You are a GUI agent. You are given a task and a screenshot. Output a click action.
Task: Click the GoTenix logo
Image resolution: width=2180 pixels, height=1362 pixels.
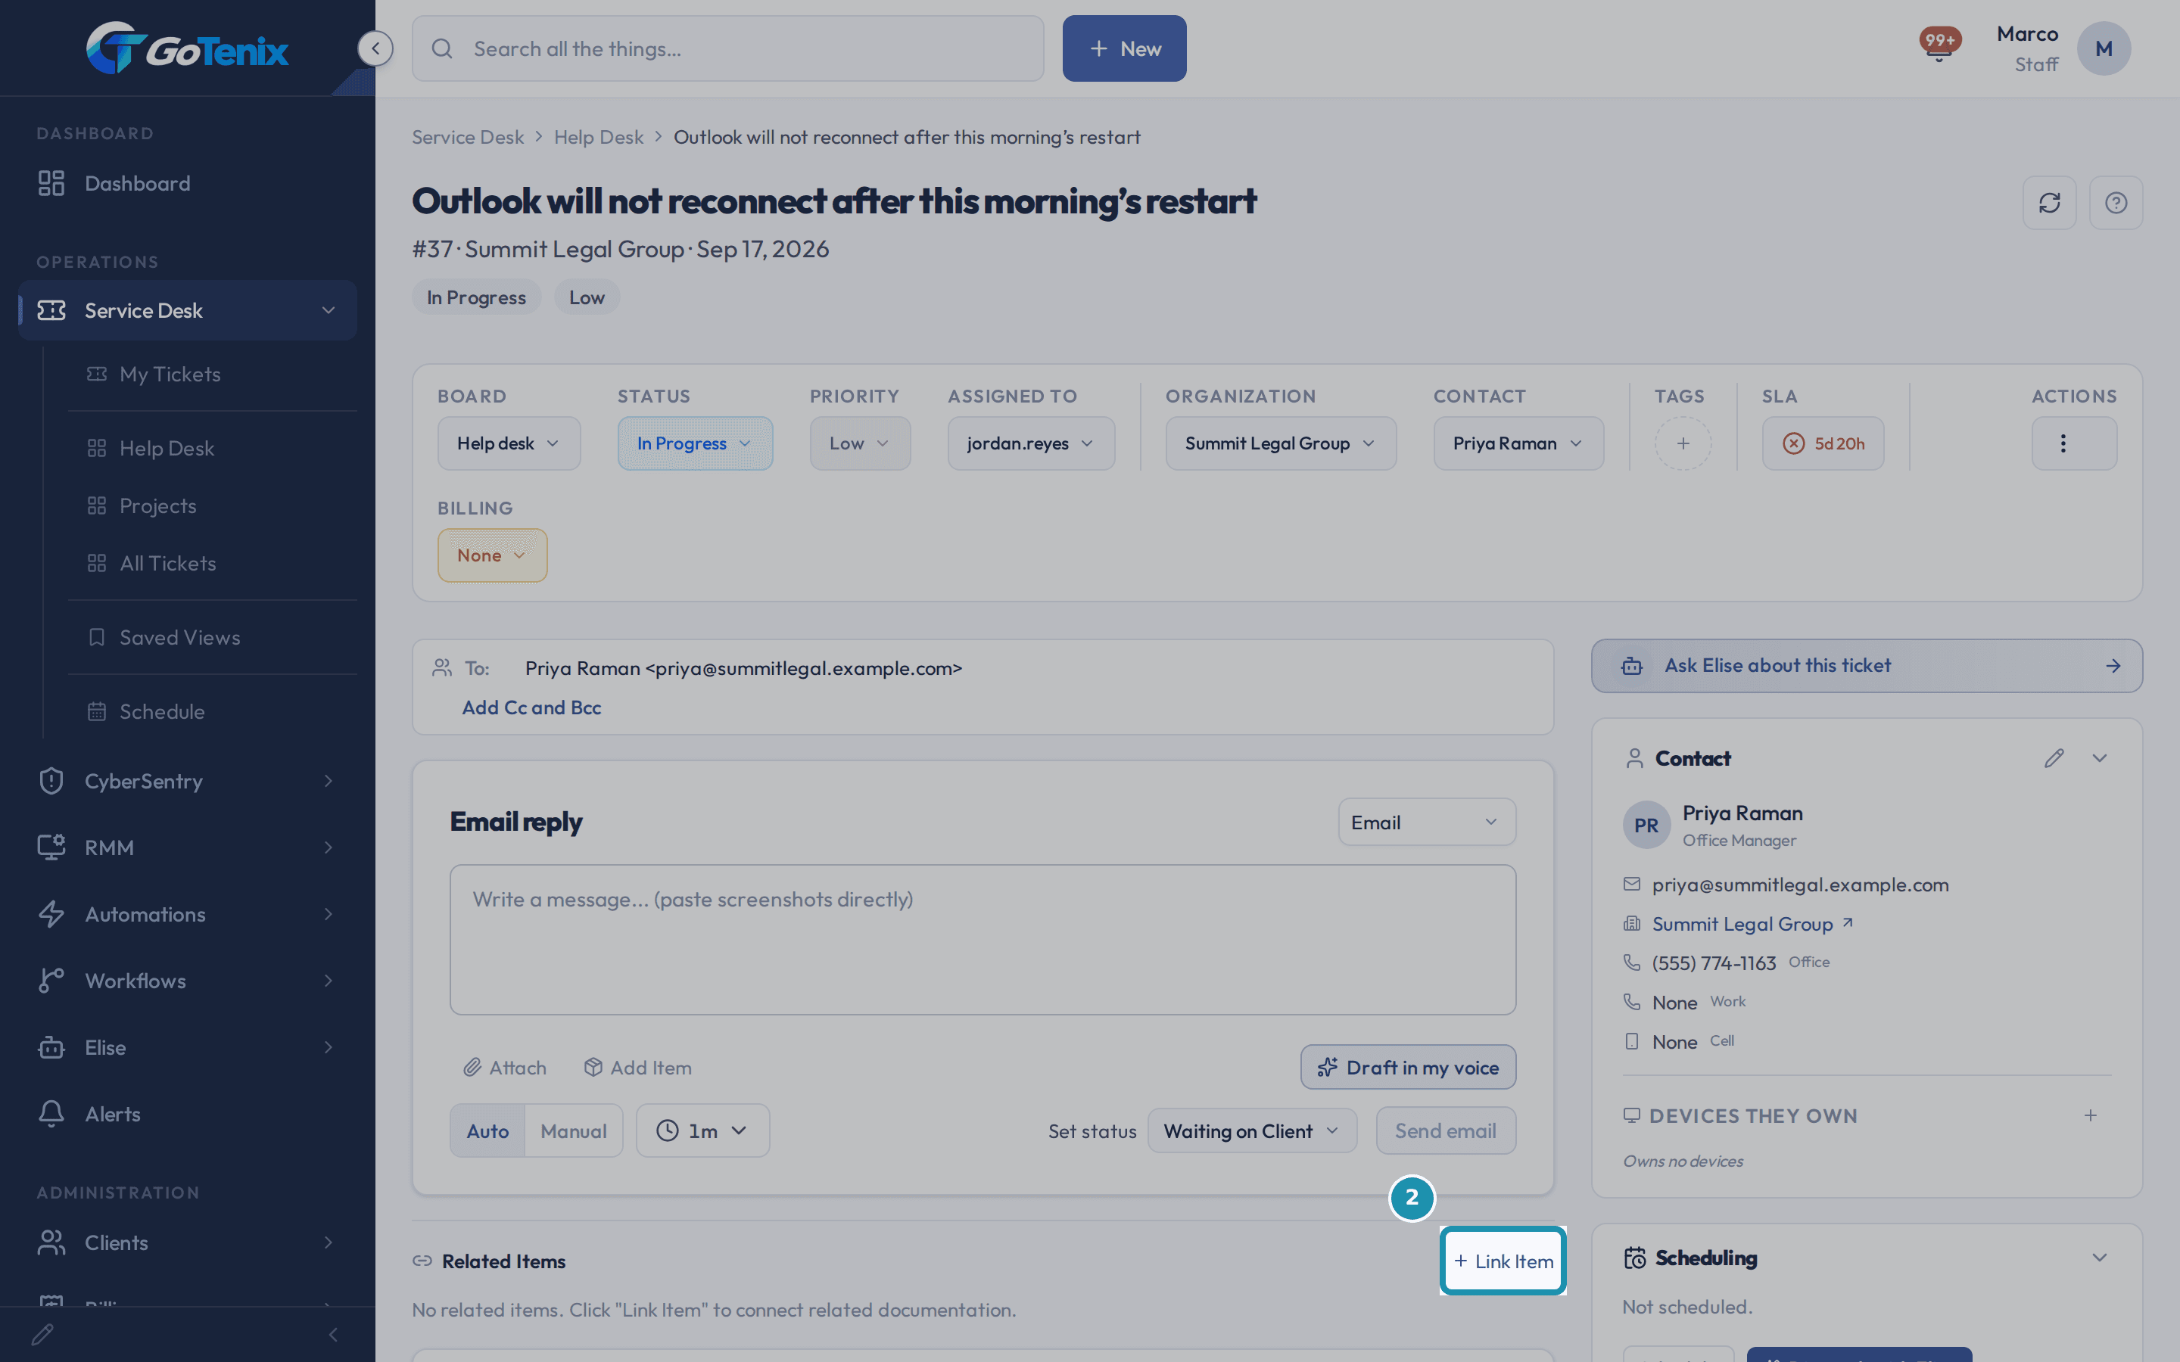click(188, 48)
